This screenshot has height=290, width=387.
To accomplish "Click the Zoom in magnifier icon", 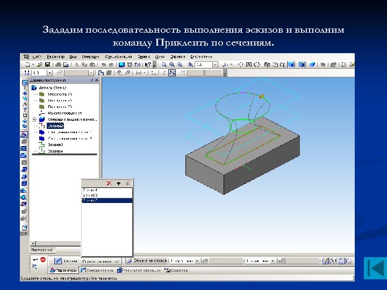I will (164, 64).
